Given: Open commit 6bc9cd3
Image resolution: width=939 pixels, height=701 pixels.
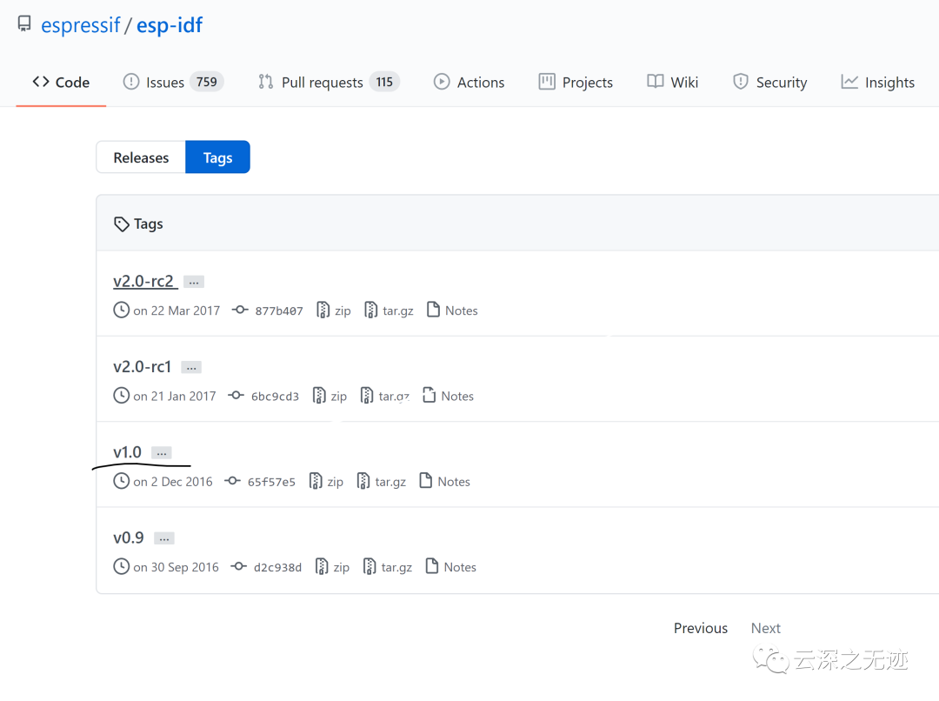Looking at the screenshot, I should 275,397.
